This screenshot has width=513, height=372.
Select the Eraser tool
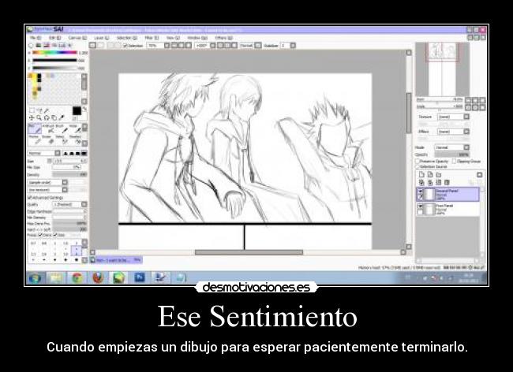(48, 139)
